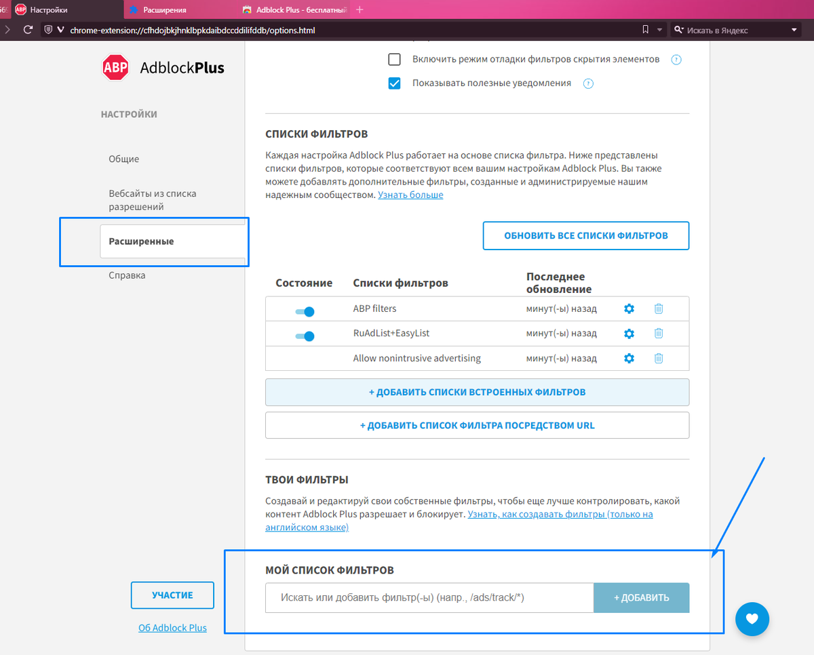Open settings gear for Allow nonintrusive advertising
This screenshot has height=655, width=814.
[629, 358]
